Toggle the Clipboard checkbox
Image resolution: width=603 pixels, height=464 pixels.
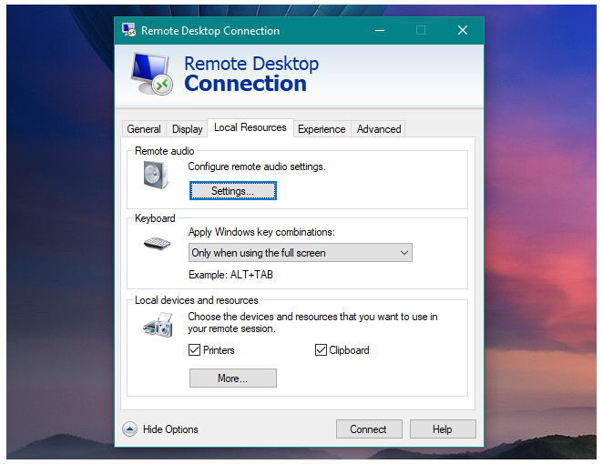(x=321, y=350)
